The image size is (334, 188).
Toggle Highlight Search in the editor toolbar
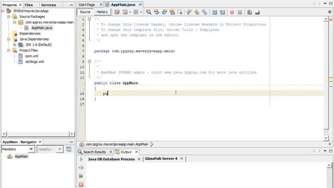pyautogui.click(x=172, y=12)
